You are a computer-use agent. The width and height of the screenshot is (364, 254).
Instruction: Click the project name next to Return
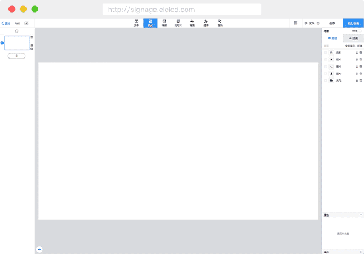pos(18,24)
